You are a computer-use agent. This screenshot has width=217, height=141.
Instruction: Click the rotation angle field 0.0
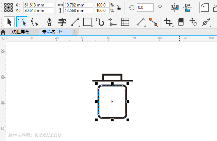point(145,7)
